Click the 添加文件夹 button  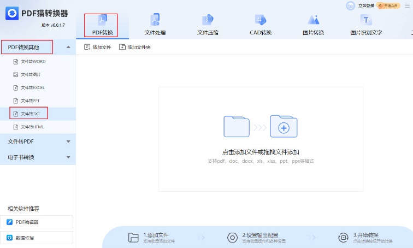coord(134,48)
